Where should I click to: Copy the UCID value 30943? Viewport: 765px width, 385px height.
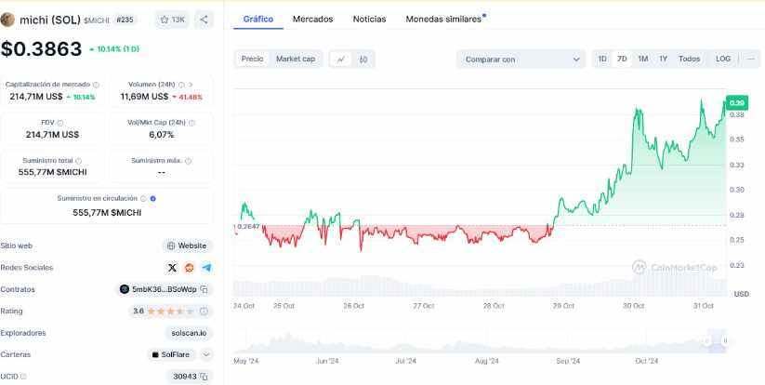(x=204, y=377)
